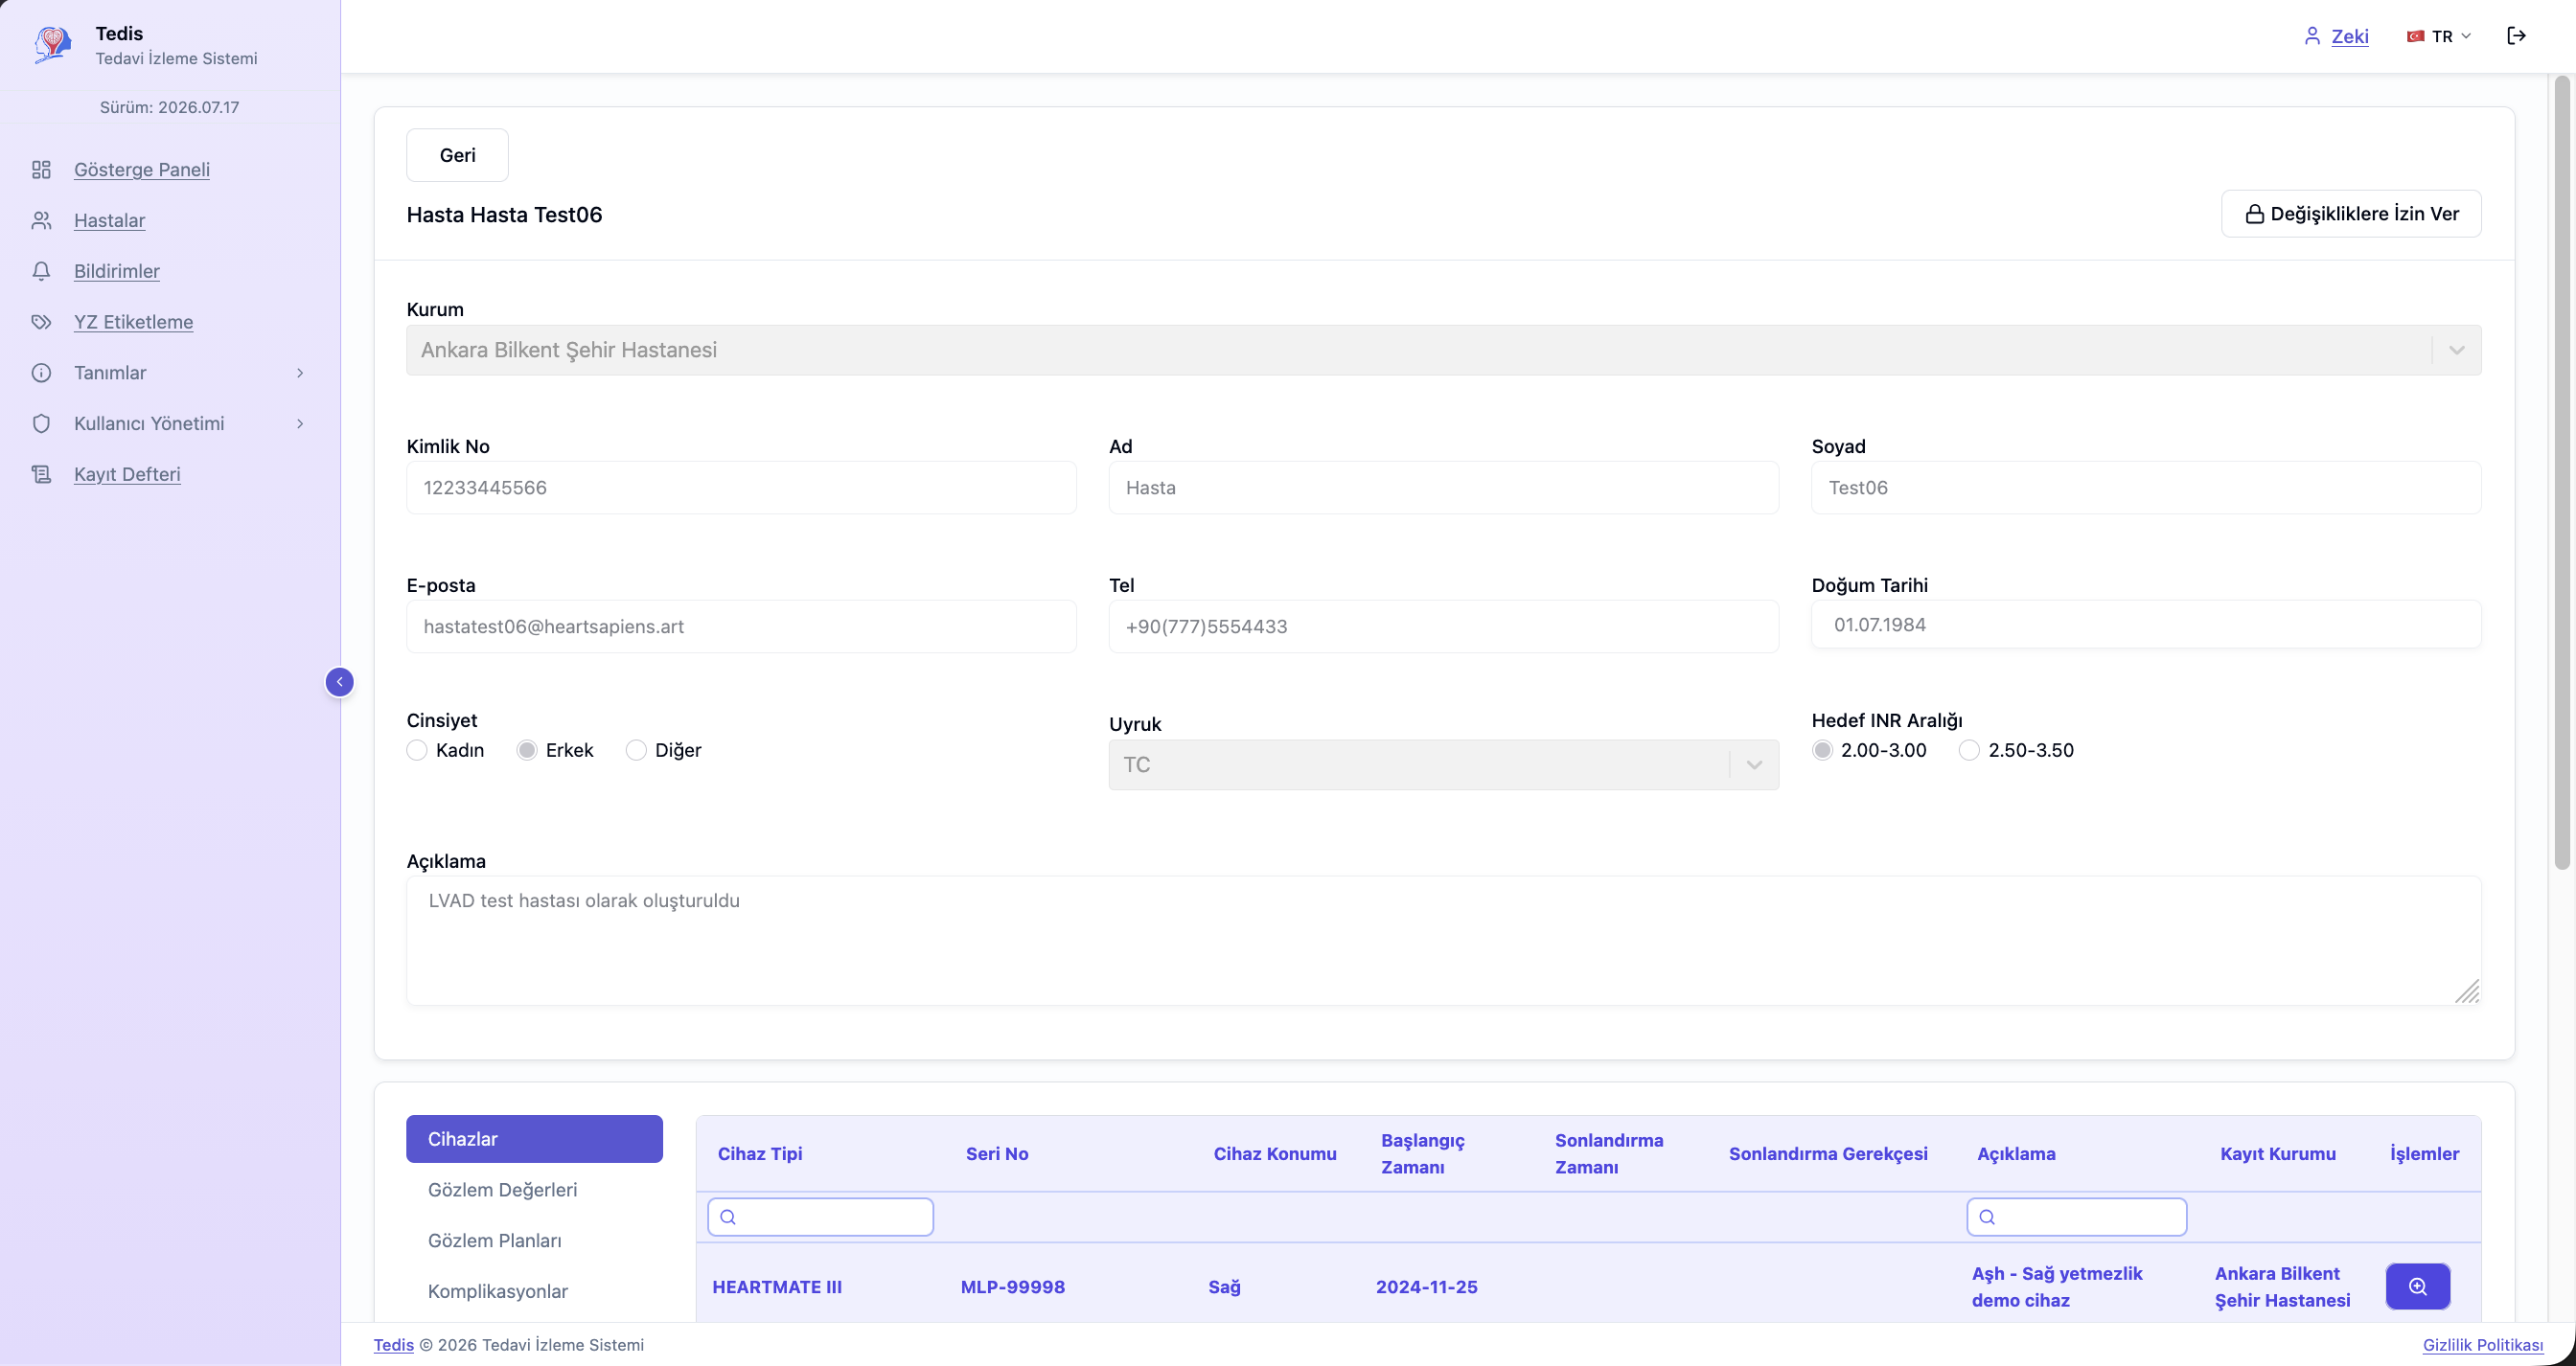Viewport: 2576px width, 1366px height.
Task: Expand the Tanımlar submenu chevron
Action: click(300, 373)
